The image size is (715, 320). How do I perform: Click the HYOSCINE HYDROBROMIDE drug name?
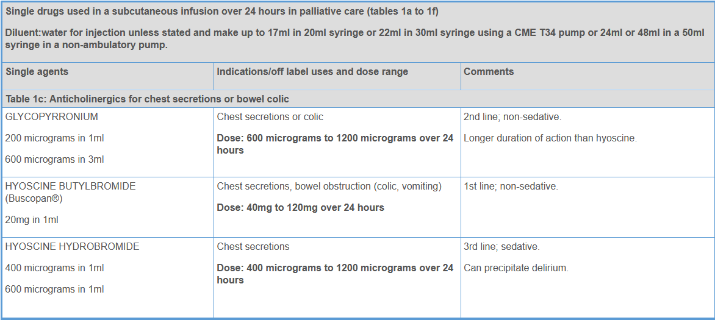click(72, 247)
